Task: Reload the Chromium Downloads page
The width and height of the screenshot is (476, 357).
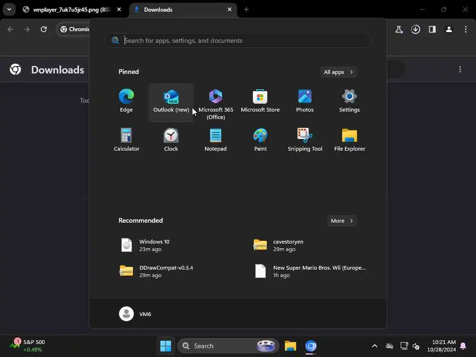Action: pos(44,29)
